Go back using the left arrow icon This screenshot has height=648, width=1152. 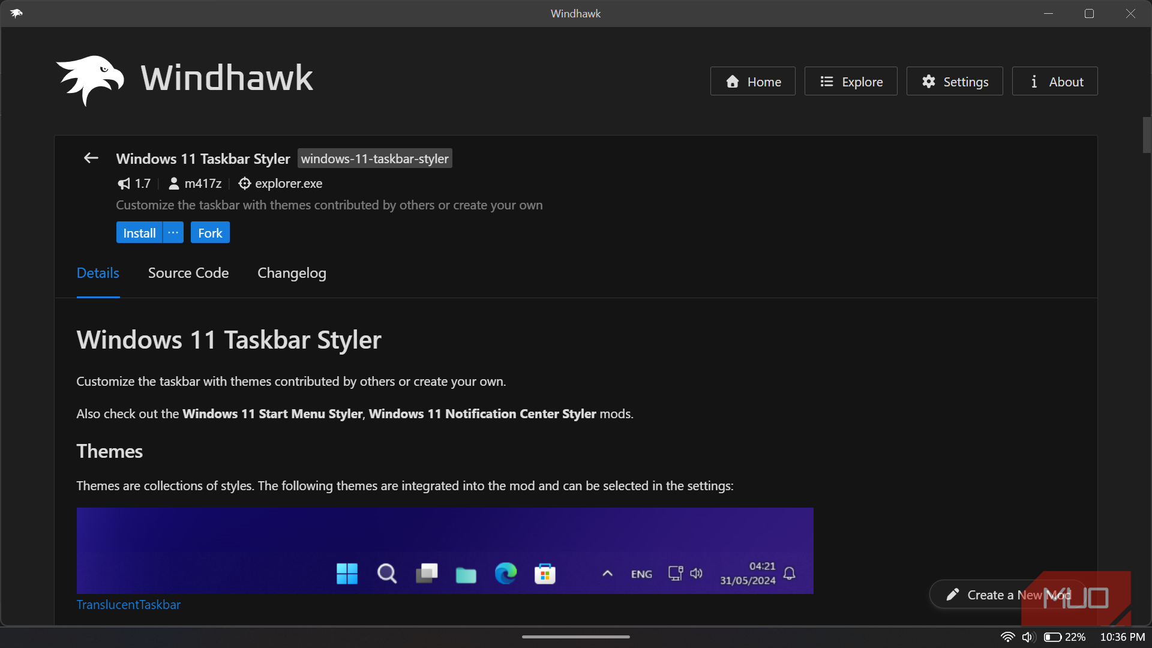[91, 158]
